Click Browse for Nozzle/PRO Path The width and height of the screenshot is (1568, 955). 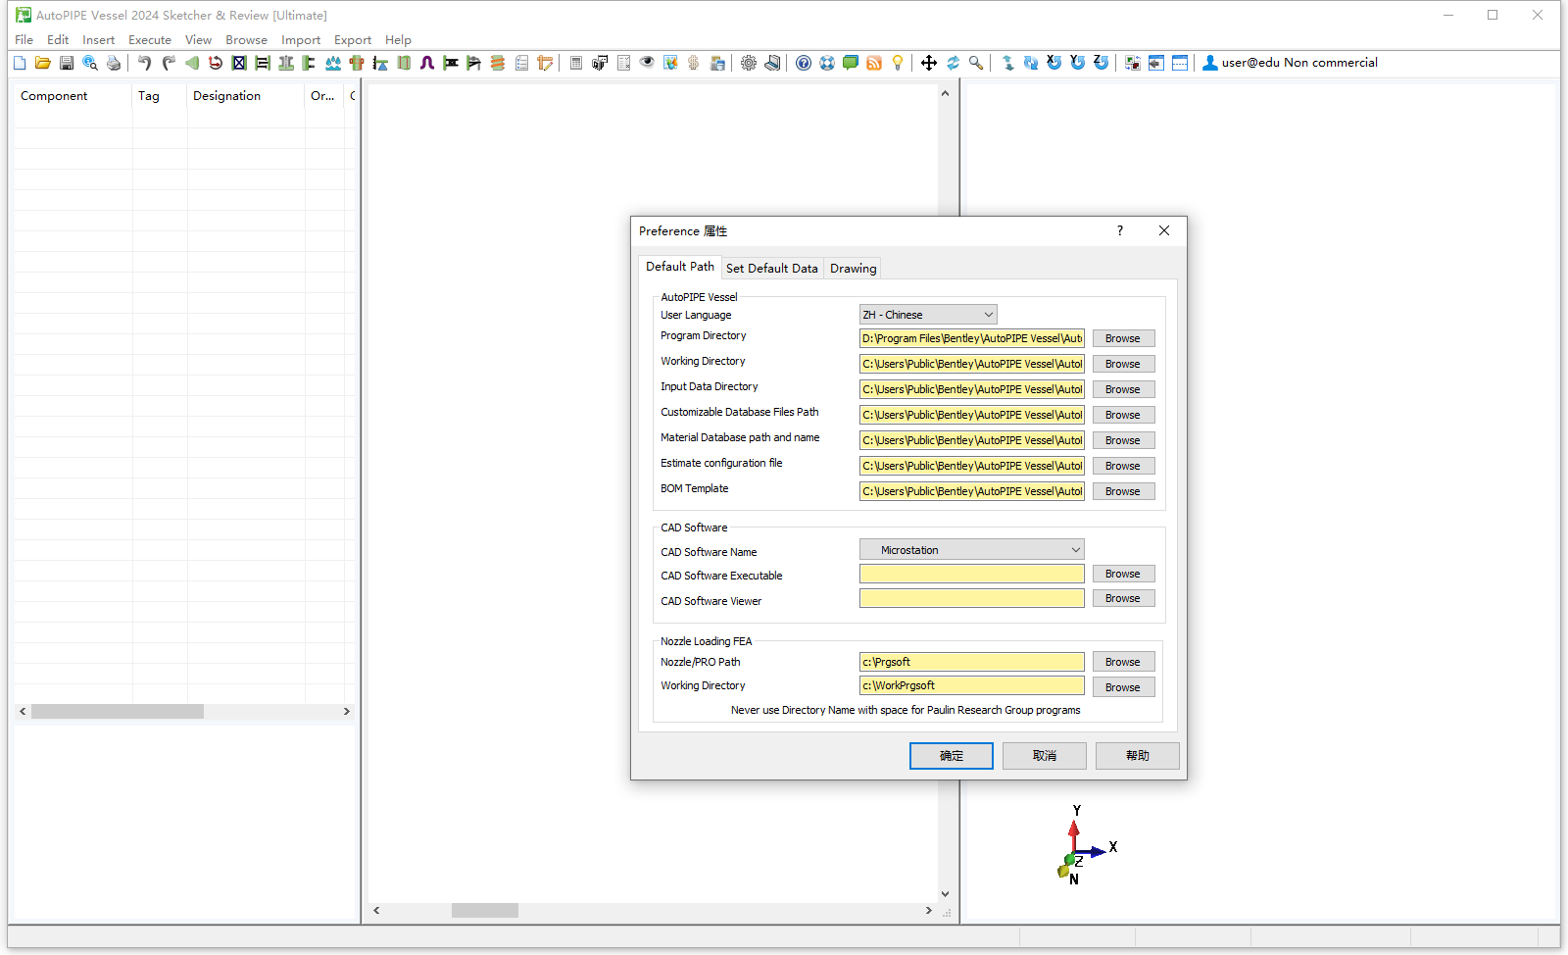(1123, 662)
